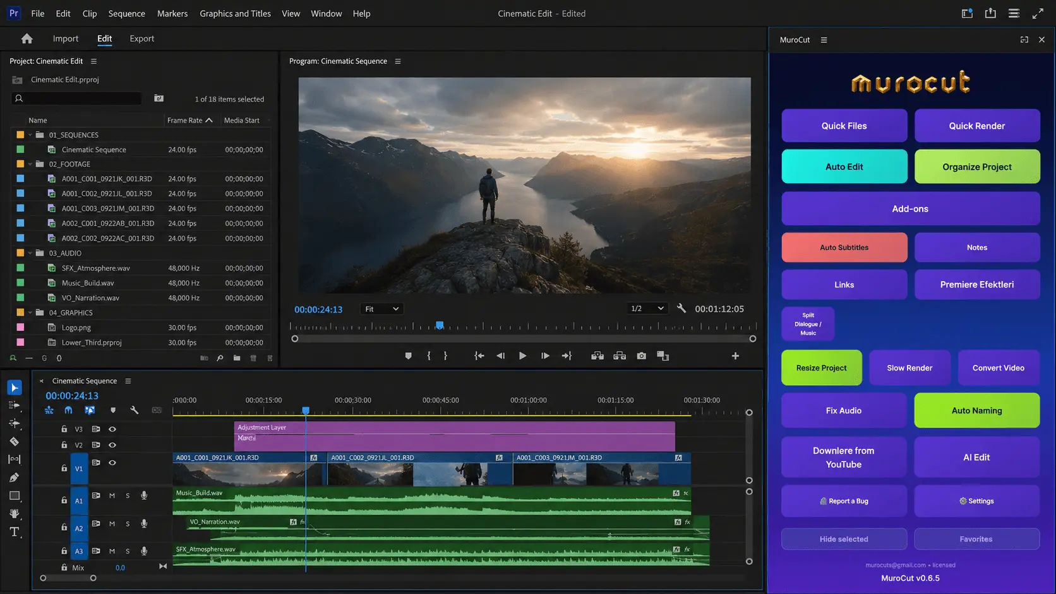Screen dimensions: 1056x594
Task: Toggle V3 track output eye
Action: (x=112, y=429)
